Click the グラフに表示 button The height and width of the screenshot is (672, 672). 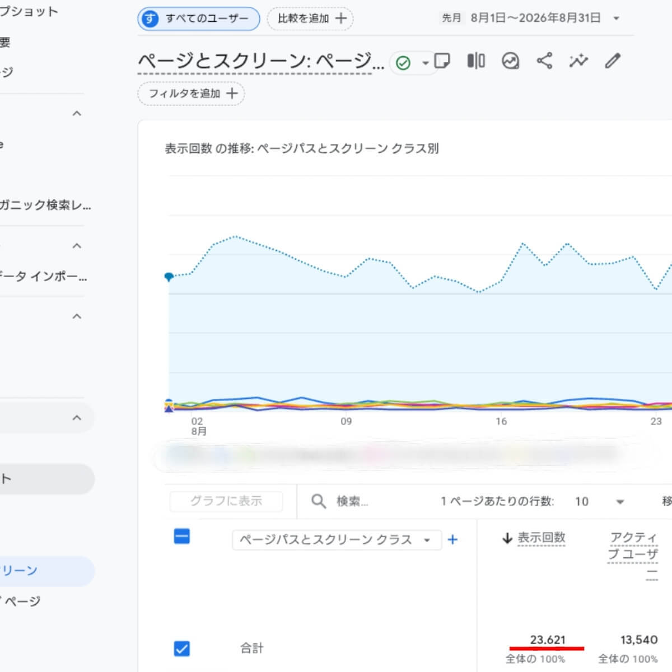(226, 501)
